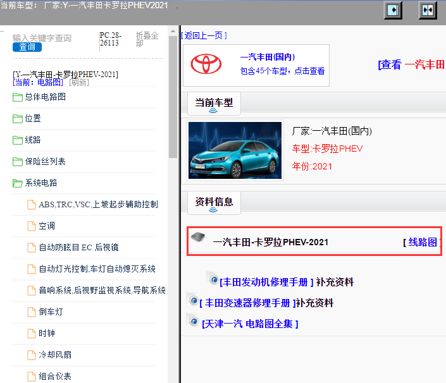Click document icon beside 组合仪表
446x383 pixels.
pyautogui.click(x=32, y=377)
